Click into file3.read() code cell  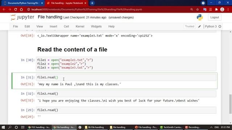(126, 110)
